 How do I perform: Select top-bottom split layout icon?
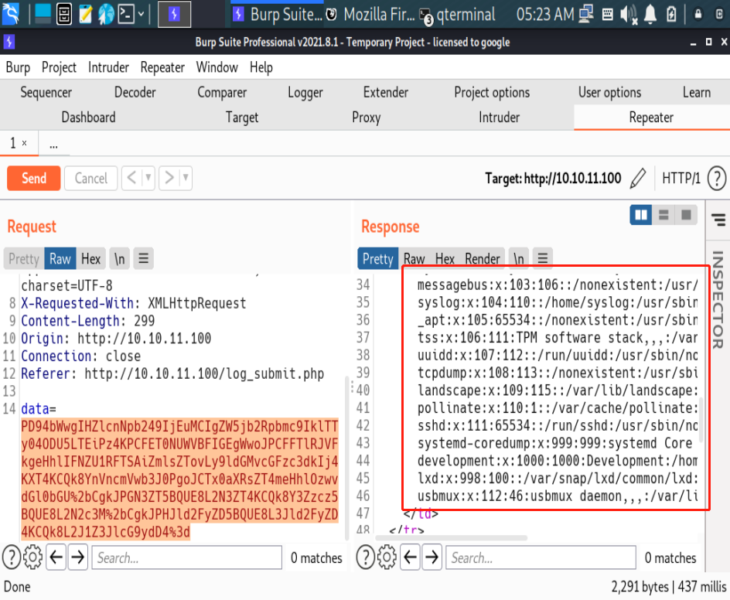(663, 215)
